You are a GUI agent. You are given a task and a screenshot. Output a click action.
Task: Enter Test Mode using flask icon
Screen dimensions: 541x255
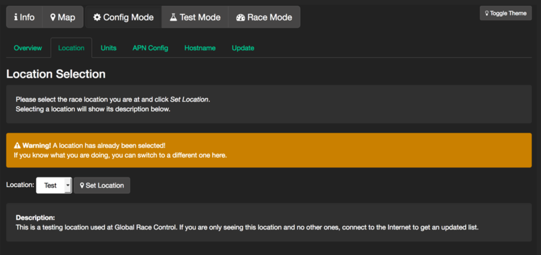(195, 17)
